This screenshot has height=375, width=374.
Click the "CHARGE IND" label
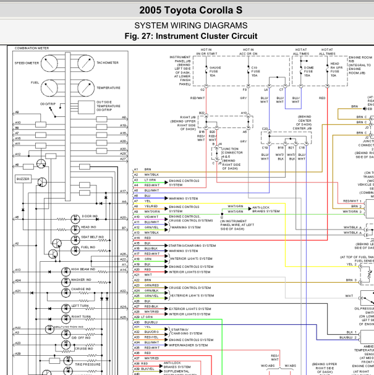[x=81, y=289]
